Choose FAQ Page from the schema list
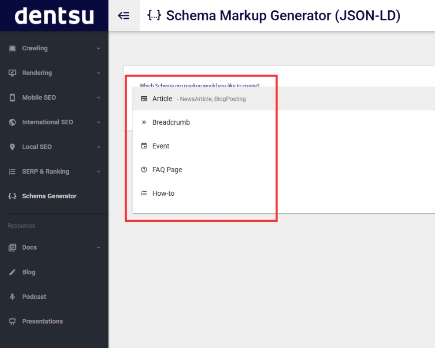The image size is (435, 348). pos(284,170)
